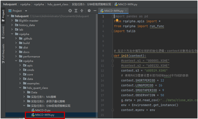This screenshot has height=119, width=198.
Task: Click Environment.get_instance() on line 19
Action: click(x=155, y=105)
